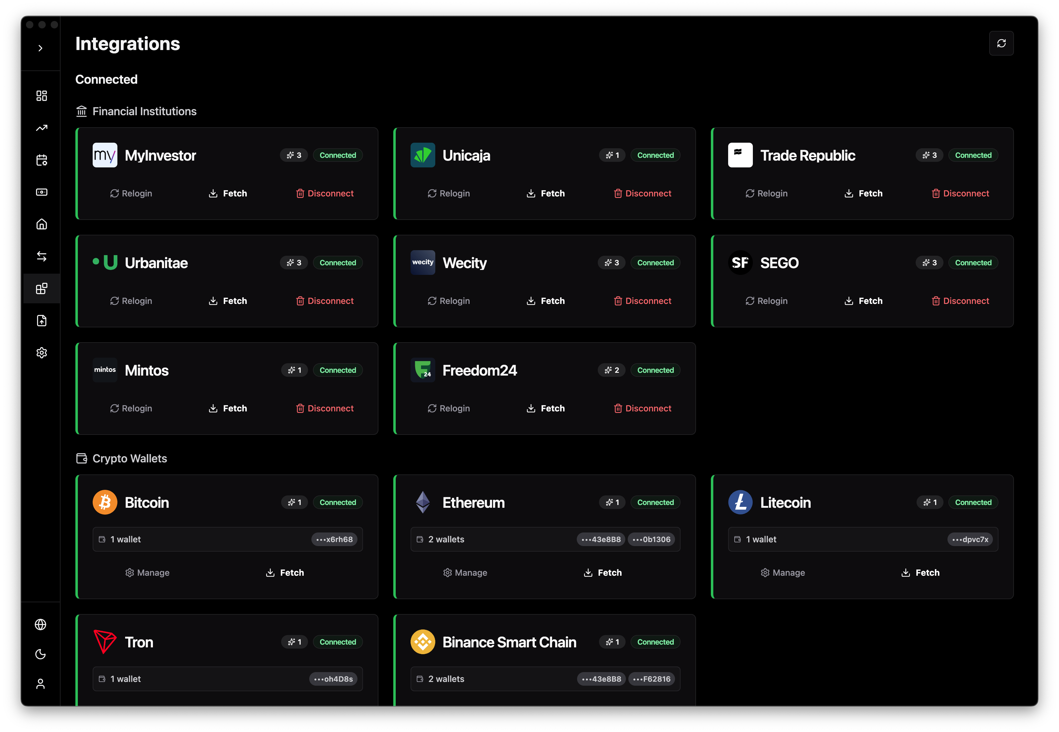Click the 2 wallets label on Binance
Image resolution: width=1059 pixels, height=732 pixels.
446,679
